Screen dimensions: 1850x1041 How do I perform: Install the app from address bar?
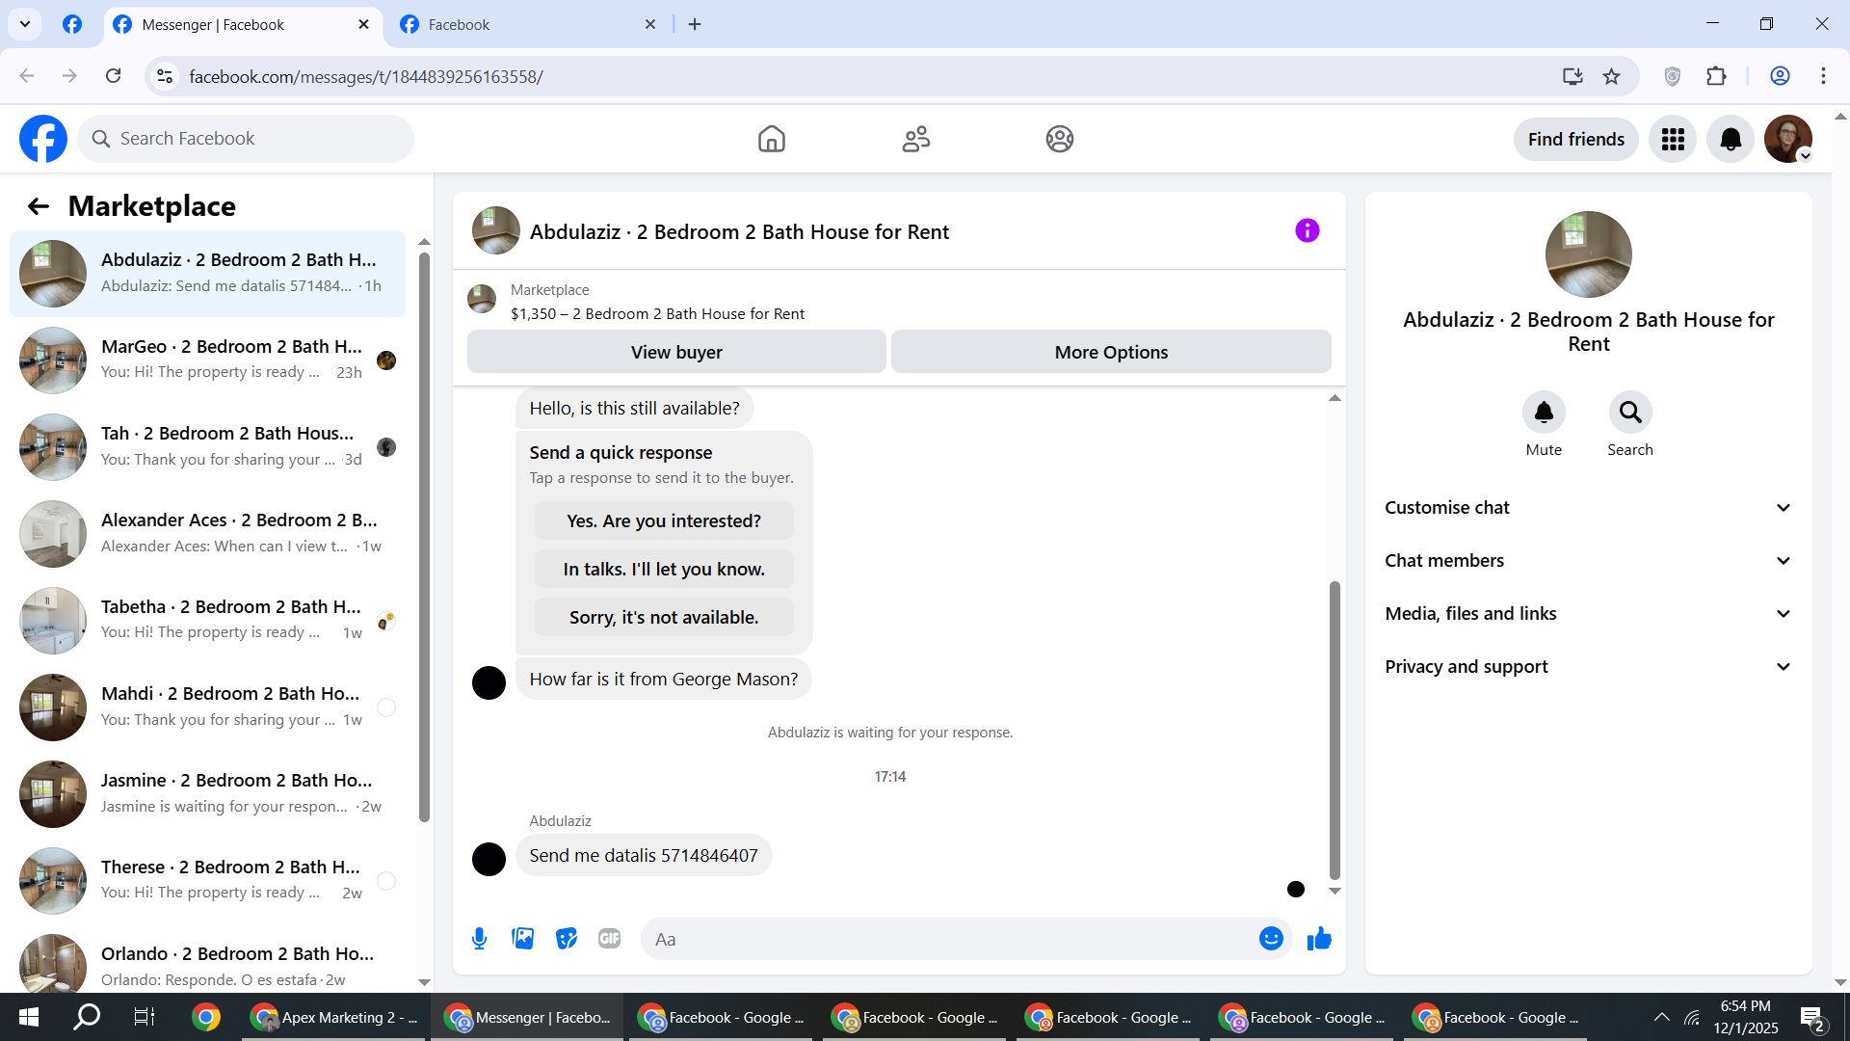coord(1572,76)
